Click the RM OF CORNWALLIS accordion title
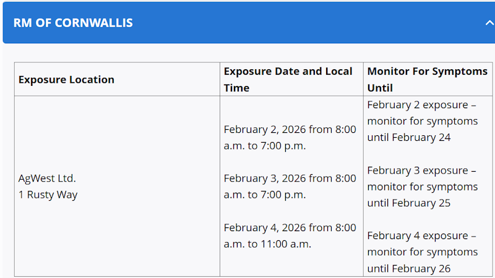Image resolution: width=495 pixels, height=278 pixels. coord(73,23)
